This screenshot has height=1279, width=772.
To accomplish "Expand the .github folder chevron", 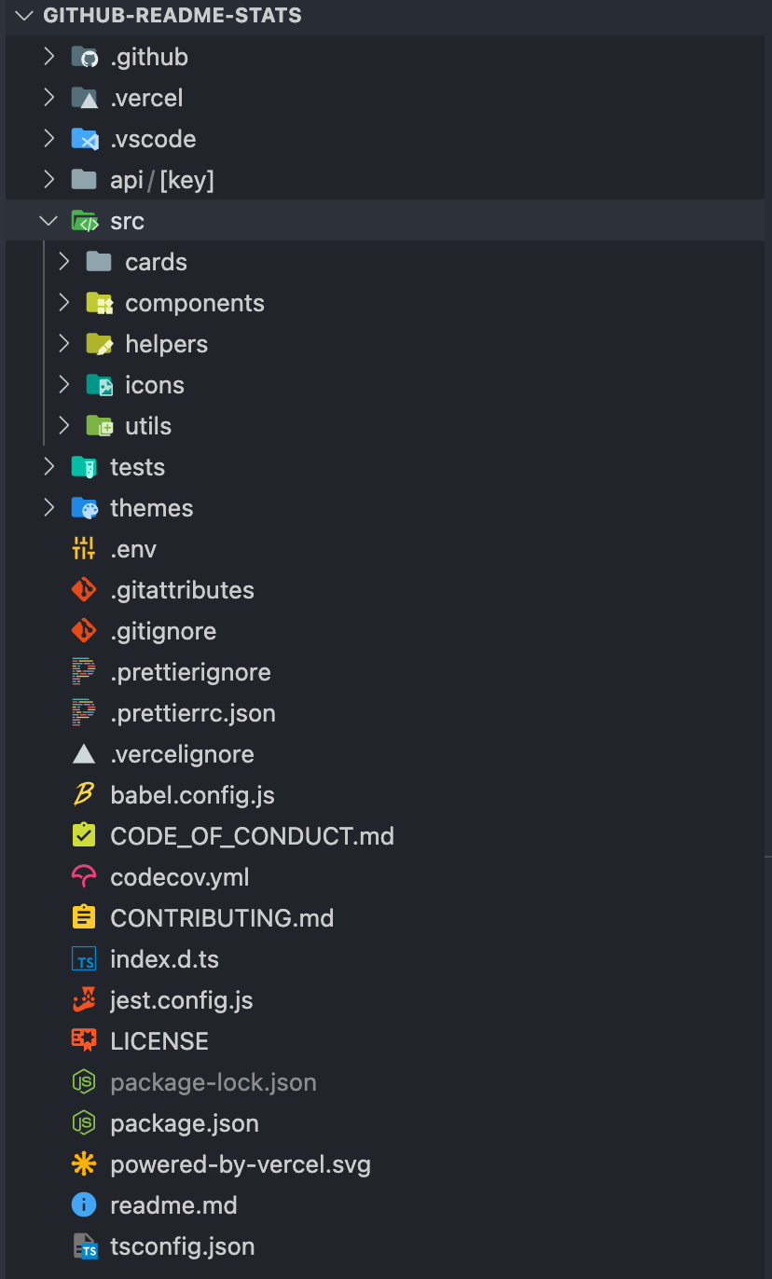I will [48, 57].
